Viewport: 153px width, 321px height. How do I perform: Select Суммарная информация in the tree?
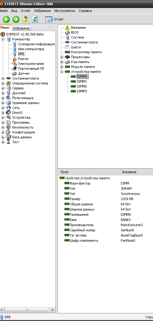pos(36,44)
